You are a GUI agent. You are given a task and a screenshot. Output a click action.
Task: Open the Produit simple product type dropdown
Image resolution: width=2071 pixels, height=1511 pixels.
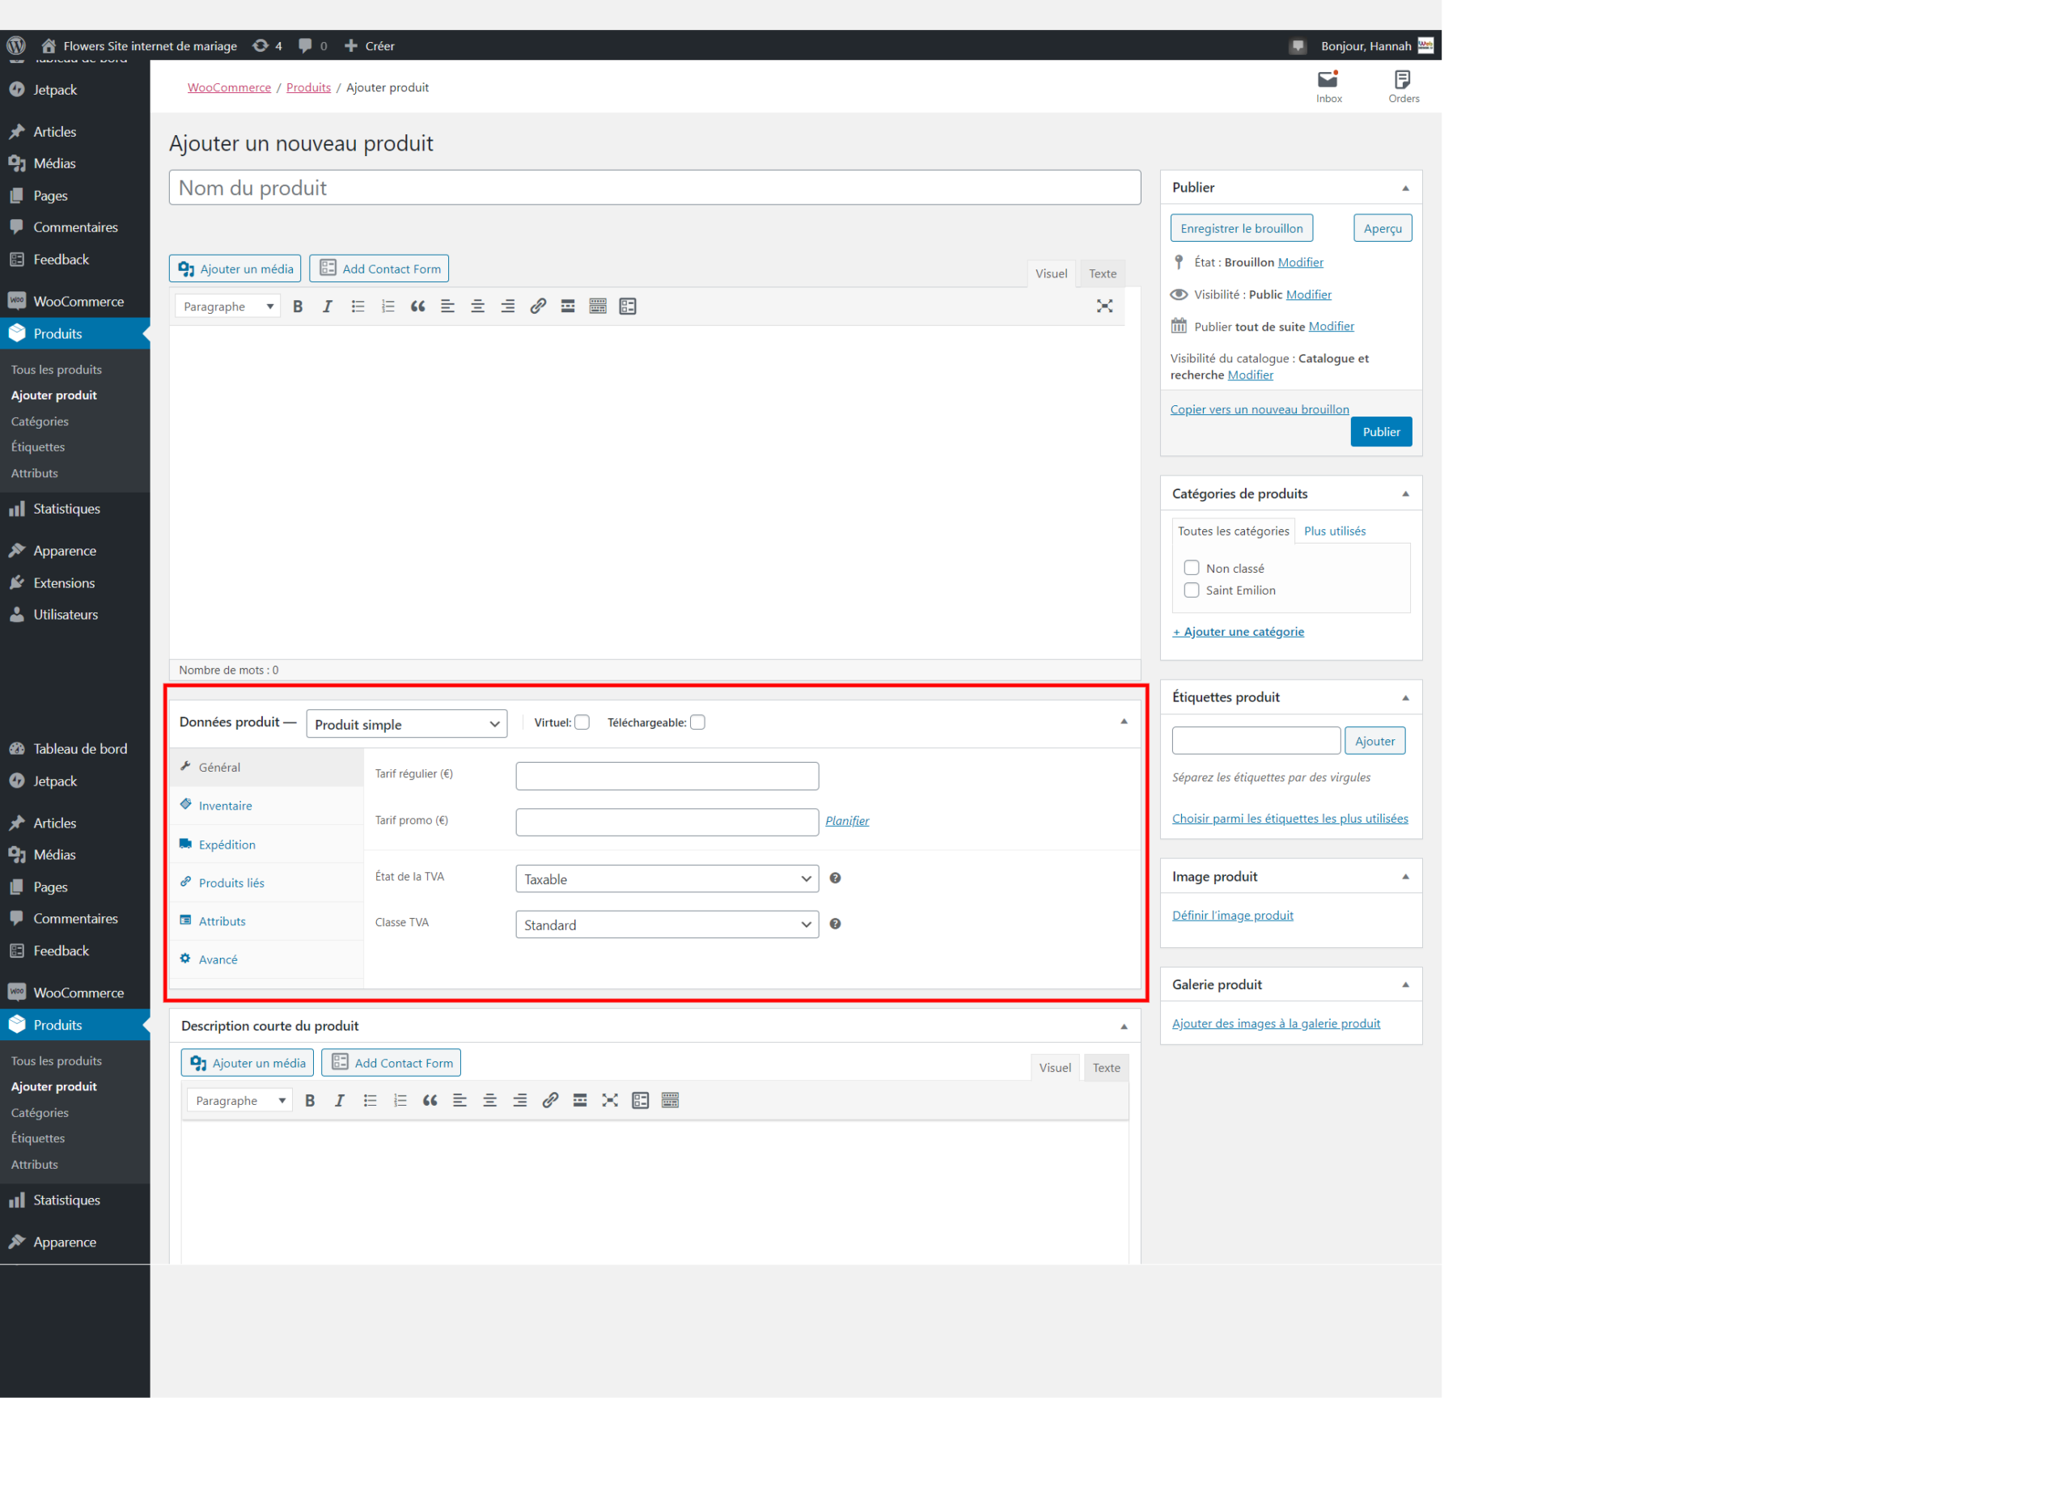coord(406,725)
